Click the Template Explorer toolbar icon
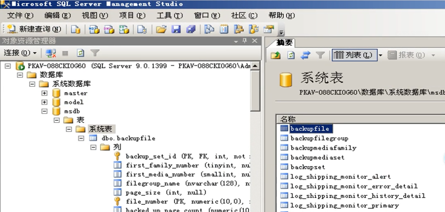445x212 pixels. pos(253,29)
